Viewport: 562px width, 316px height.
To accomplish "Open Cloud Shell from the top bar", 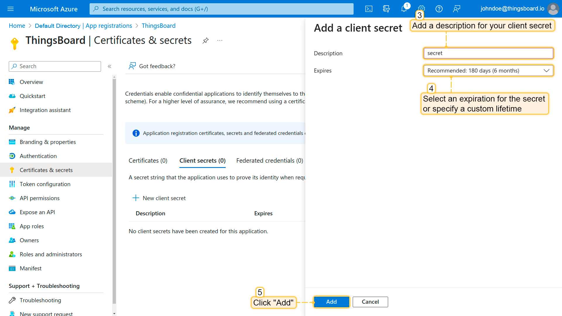I will 369,9.
